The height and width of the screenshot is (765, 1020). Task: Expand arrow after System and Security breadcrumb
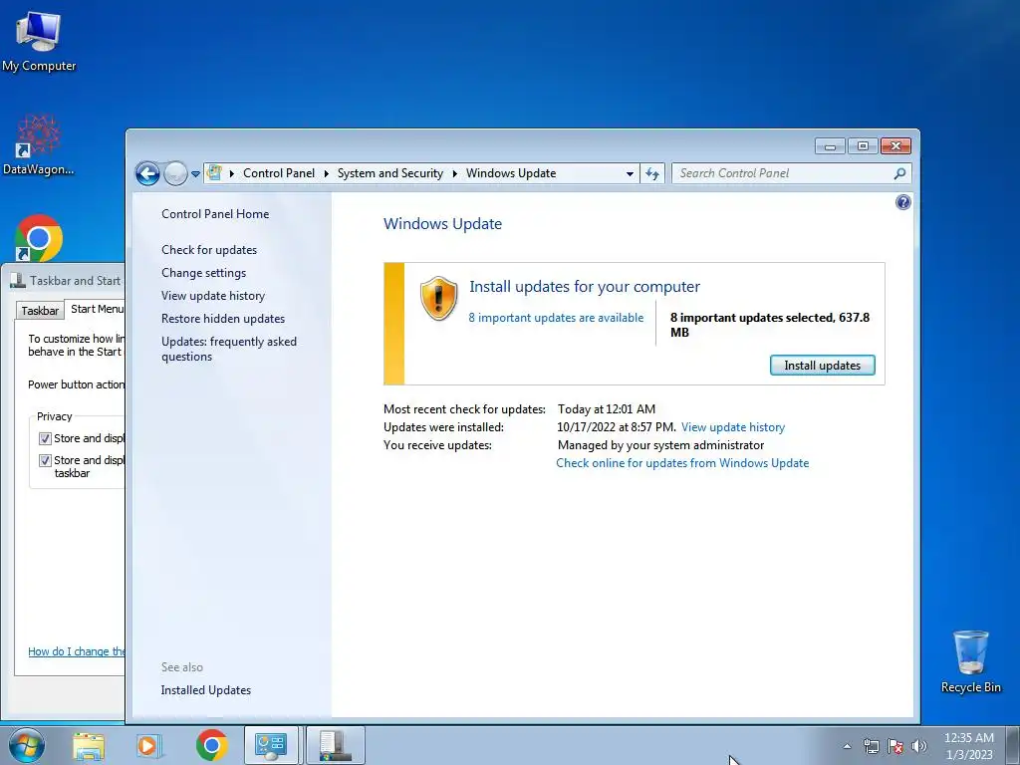(x=454, y=173)
